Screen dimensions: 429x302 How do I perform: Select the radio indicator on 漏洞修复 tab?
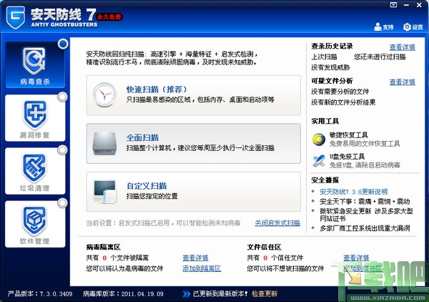pyautogui.click(x=63, y=97)
